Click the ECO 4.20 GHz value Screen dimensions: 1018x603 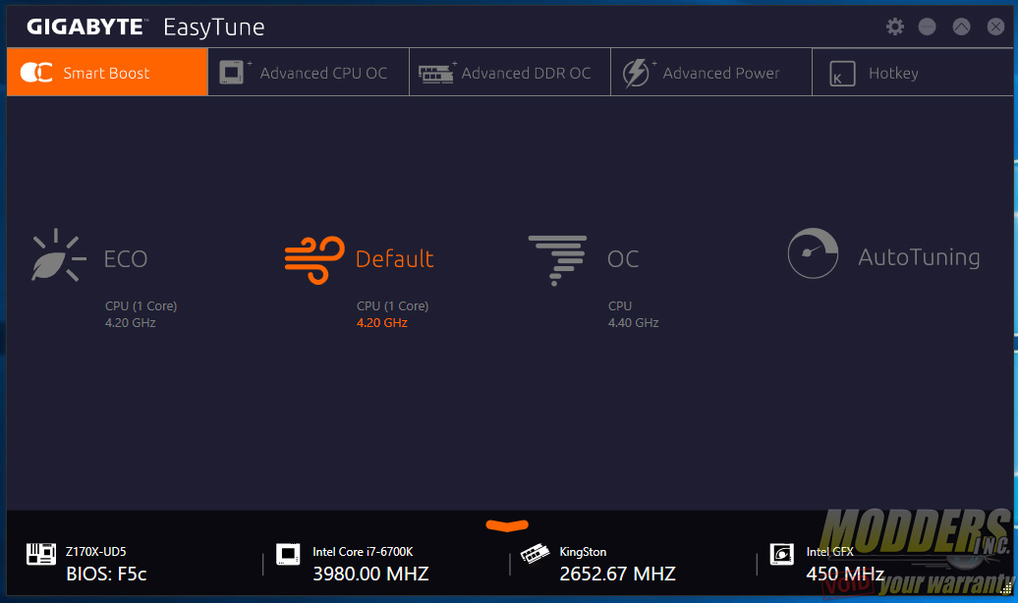click(131, 322)
